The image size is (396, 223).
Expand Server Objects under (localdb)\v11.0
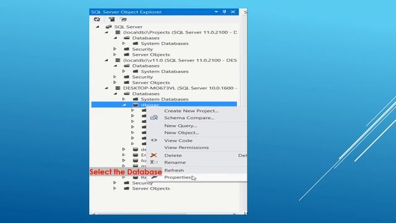pyautogui.click(x=115, y=82)
